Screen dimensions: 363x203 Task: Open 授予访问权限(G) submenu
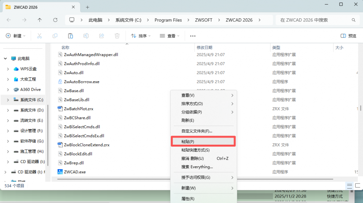tap(204, 177)
